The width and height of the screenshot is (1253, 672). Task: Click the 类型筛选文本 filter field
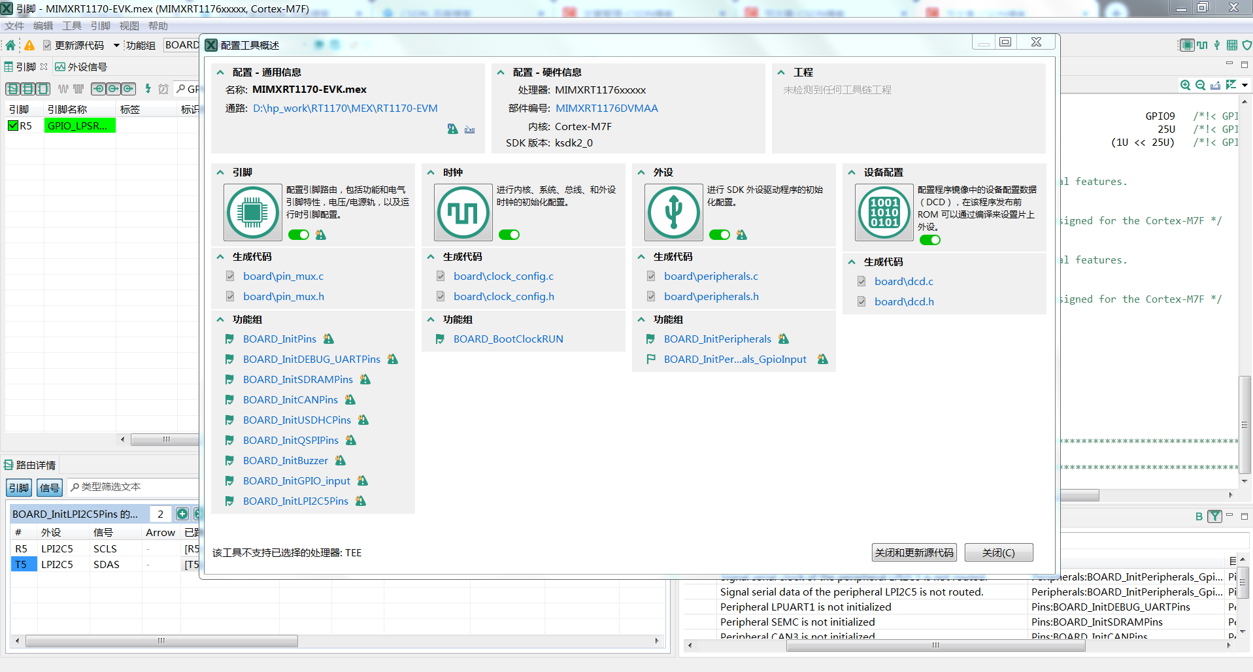point(133,487)
